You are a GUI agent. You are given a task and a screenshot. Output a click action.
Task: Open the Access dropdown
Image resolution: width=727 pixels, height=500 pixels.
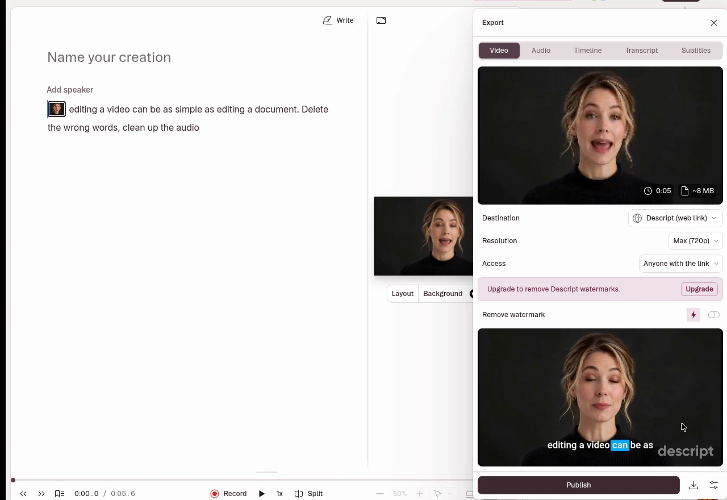tap(680, 264)
